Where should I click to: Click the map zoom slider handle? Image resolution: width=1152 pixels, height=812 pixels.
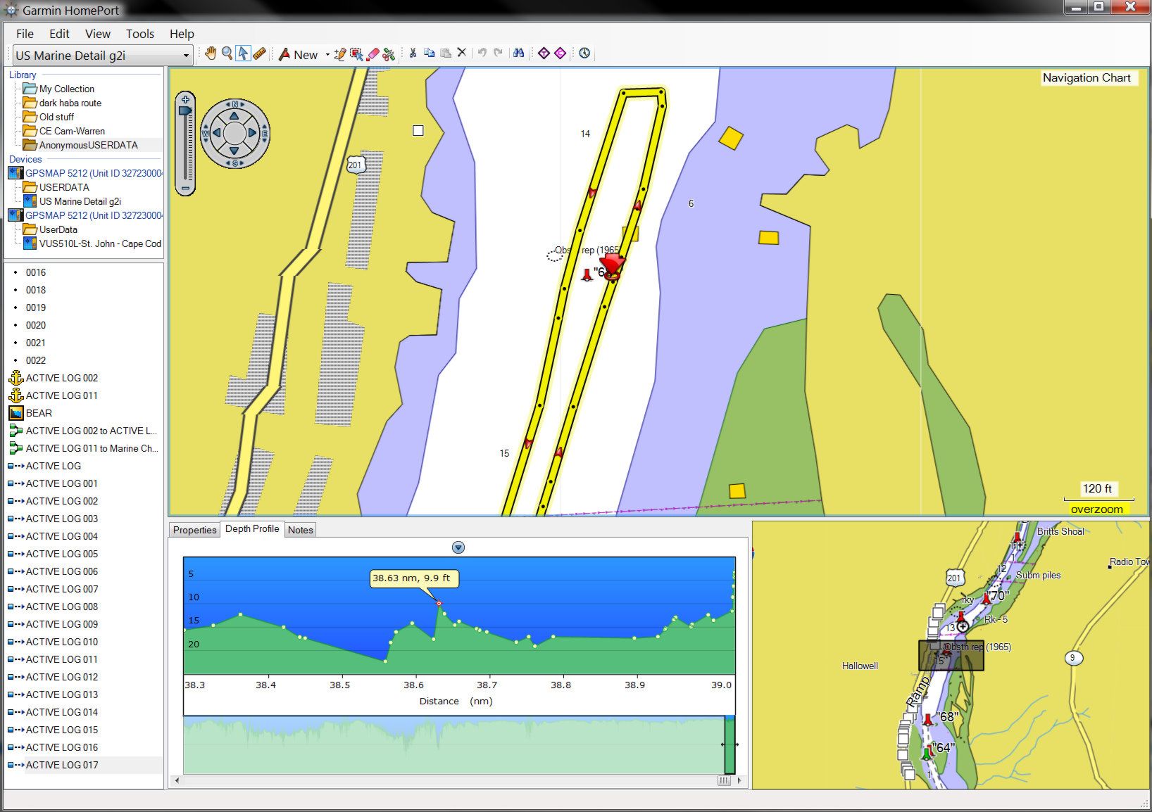[185, 110]
